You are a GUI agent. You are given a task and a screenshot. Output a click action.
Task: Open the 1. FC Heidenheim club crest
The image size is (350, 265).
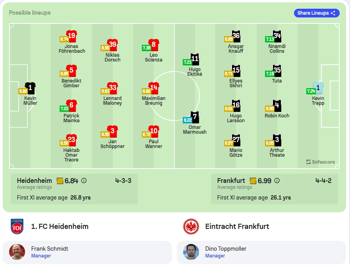pyautogui.click(x=17, y=227)
